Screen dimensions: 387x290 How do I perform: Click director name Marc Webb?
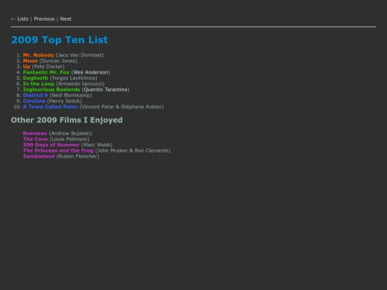(x=97, y=145)
